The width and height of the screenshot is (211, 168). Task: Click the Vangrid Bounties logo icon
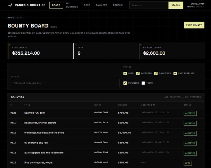[x=10, y=5]
